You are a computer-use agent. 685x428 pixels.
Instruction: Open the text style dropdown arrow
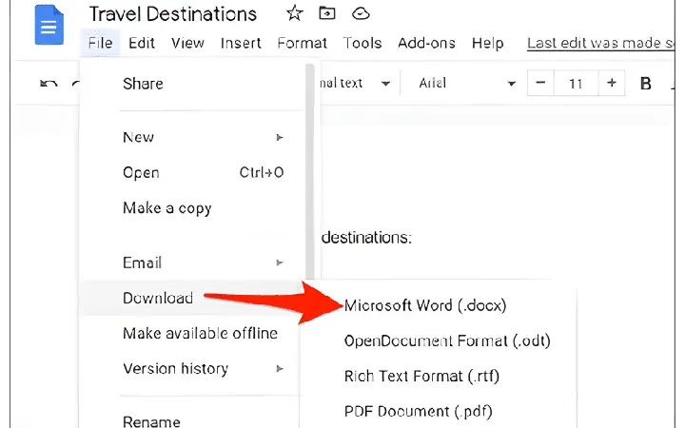pos(385,84)
